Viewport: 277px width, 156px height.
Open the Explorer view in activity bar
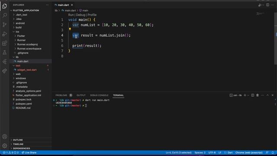tap(5, 6)
